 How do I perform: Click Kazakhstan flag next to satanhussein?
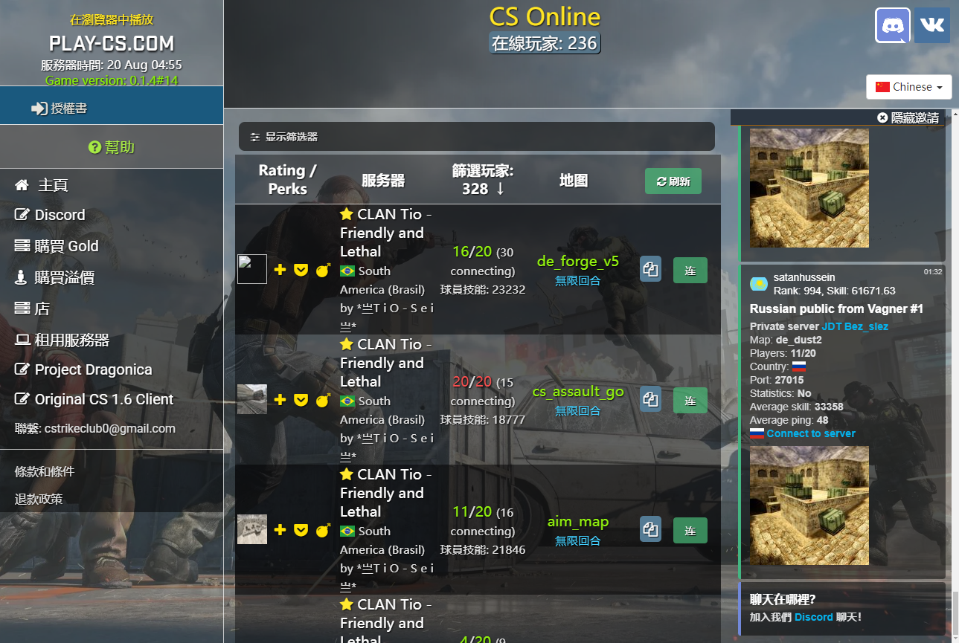pyautogui.click(x=759, y=284)
